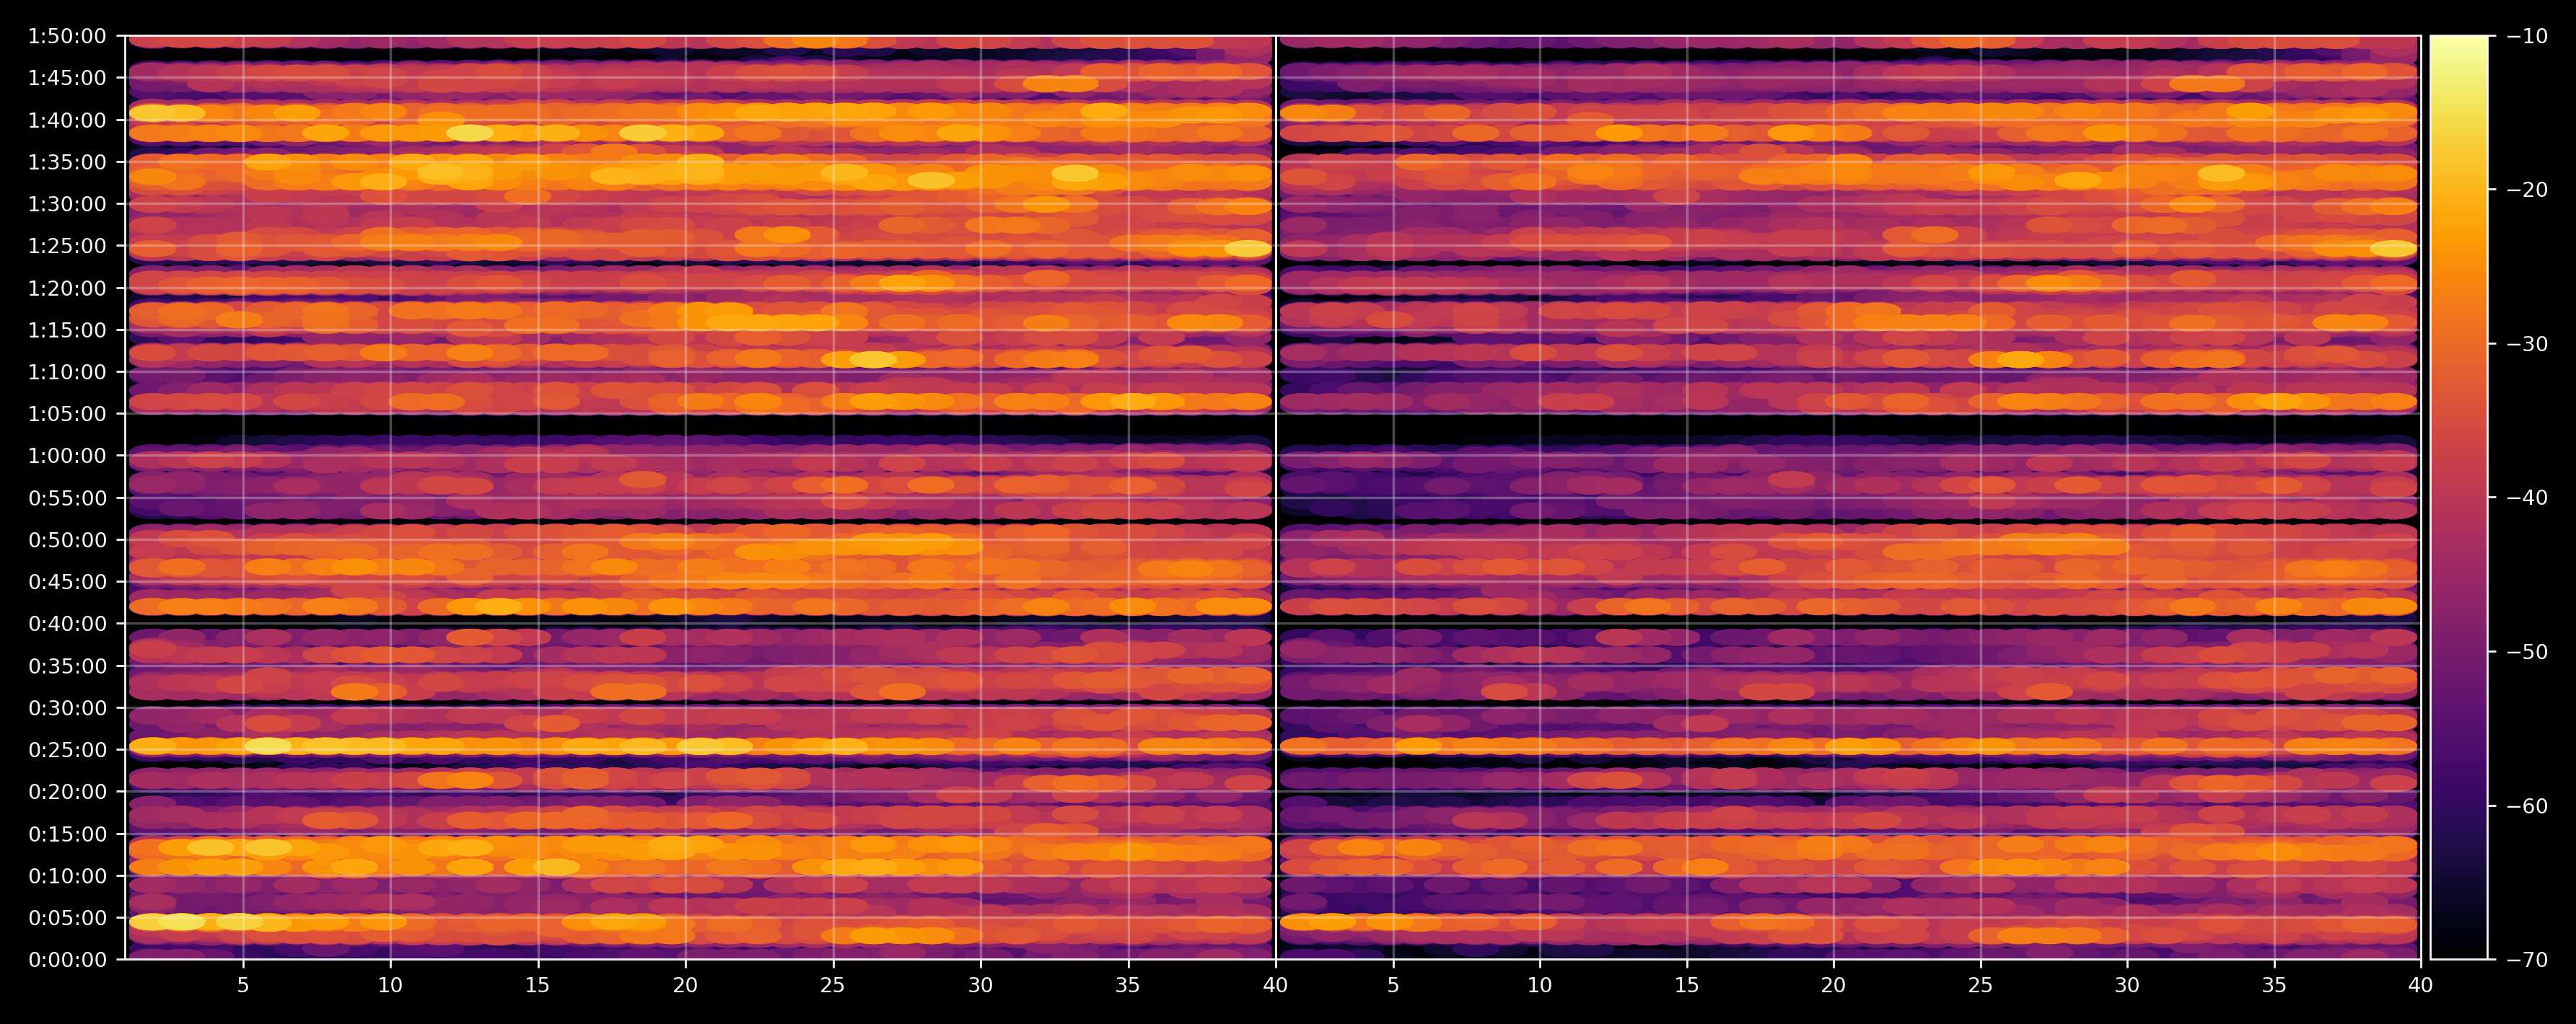Viewport: 2576px width, 1024px height.
Task: Click the −70 colorbar tick label
Action: point(2527,960)
